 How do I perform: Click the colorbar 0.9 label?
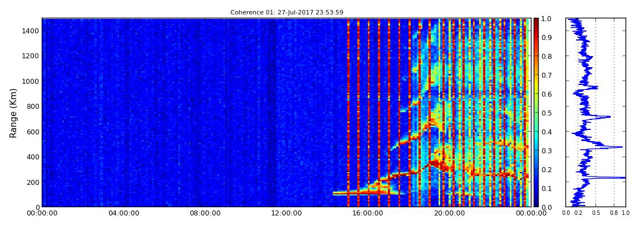coord(547,37)
